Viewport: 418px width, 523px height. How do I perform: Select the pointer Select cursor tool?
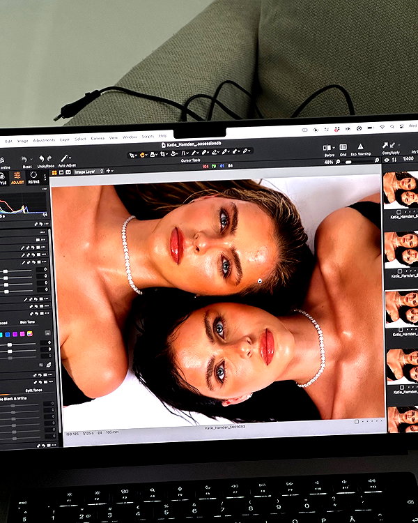[x=132, y=155]
